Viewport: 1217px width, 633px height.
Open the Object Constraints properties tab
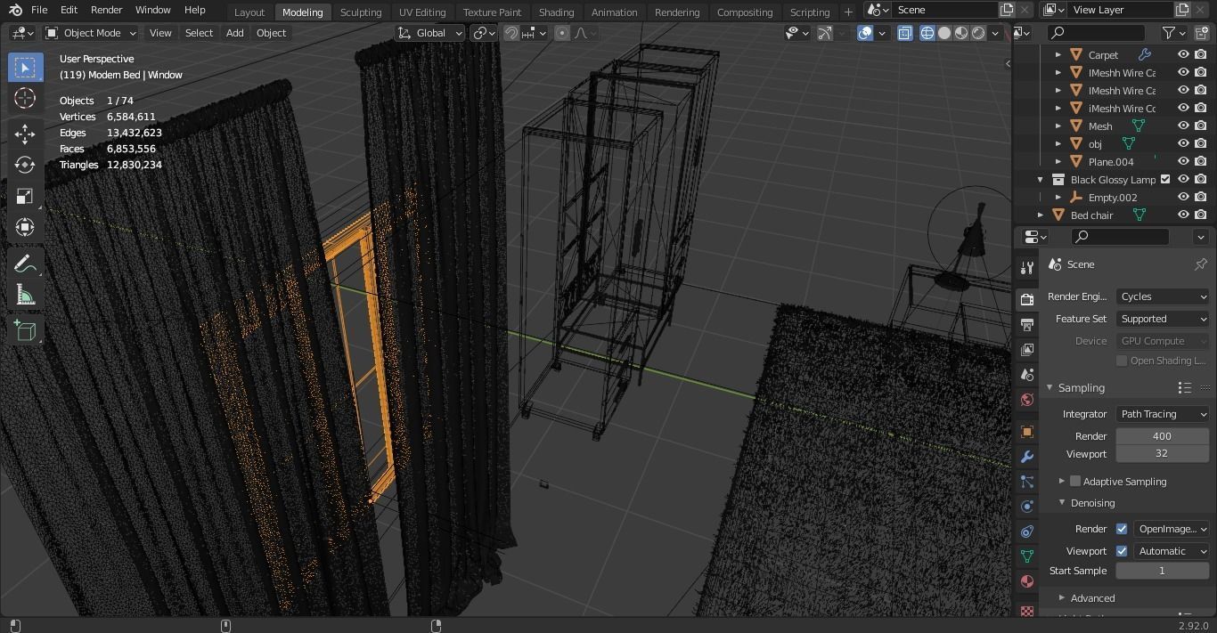1027,532
